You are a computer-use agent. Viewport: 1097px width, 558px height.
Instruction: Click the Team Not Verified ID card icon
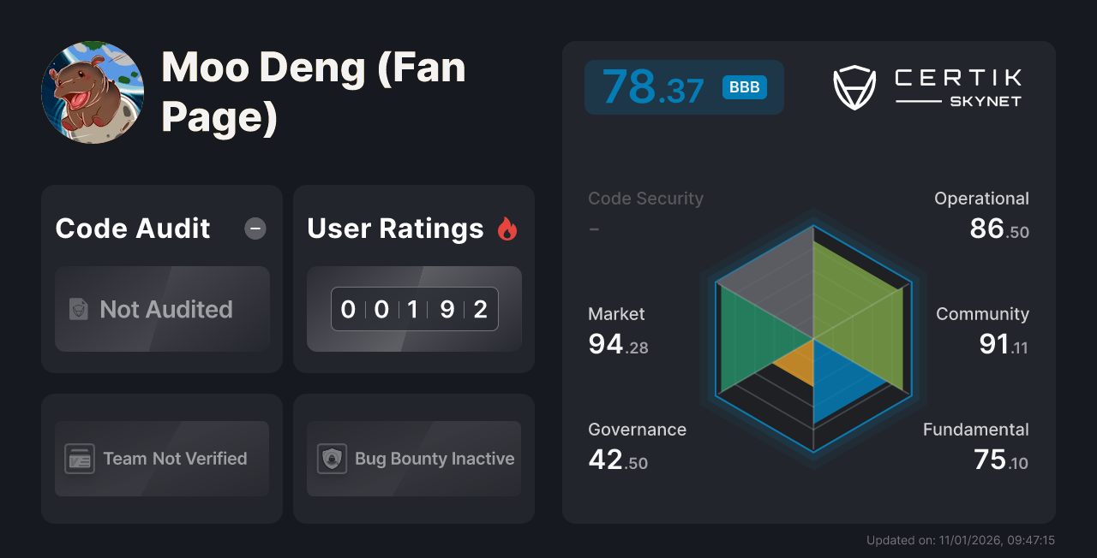[81, 459]
